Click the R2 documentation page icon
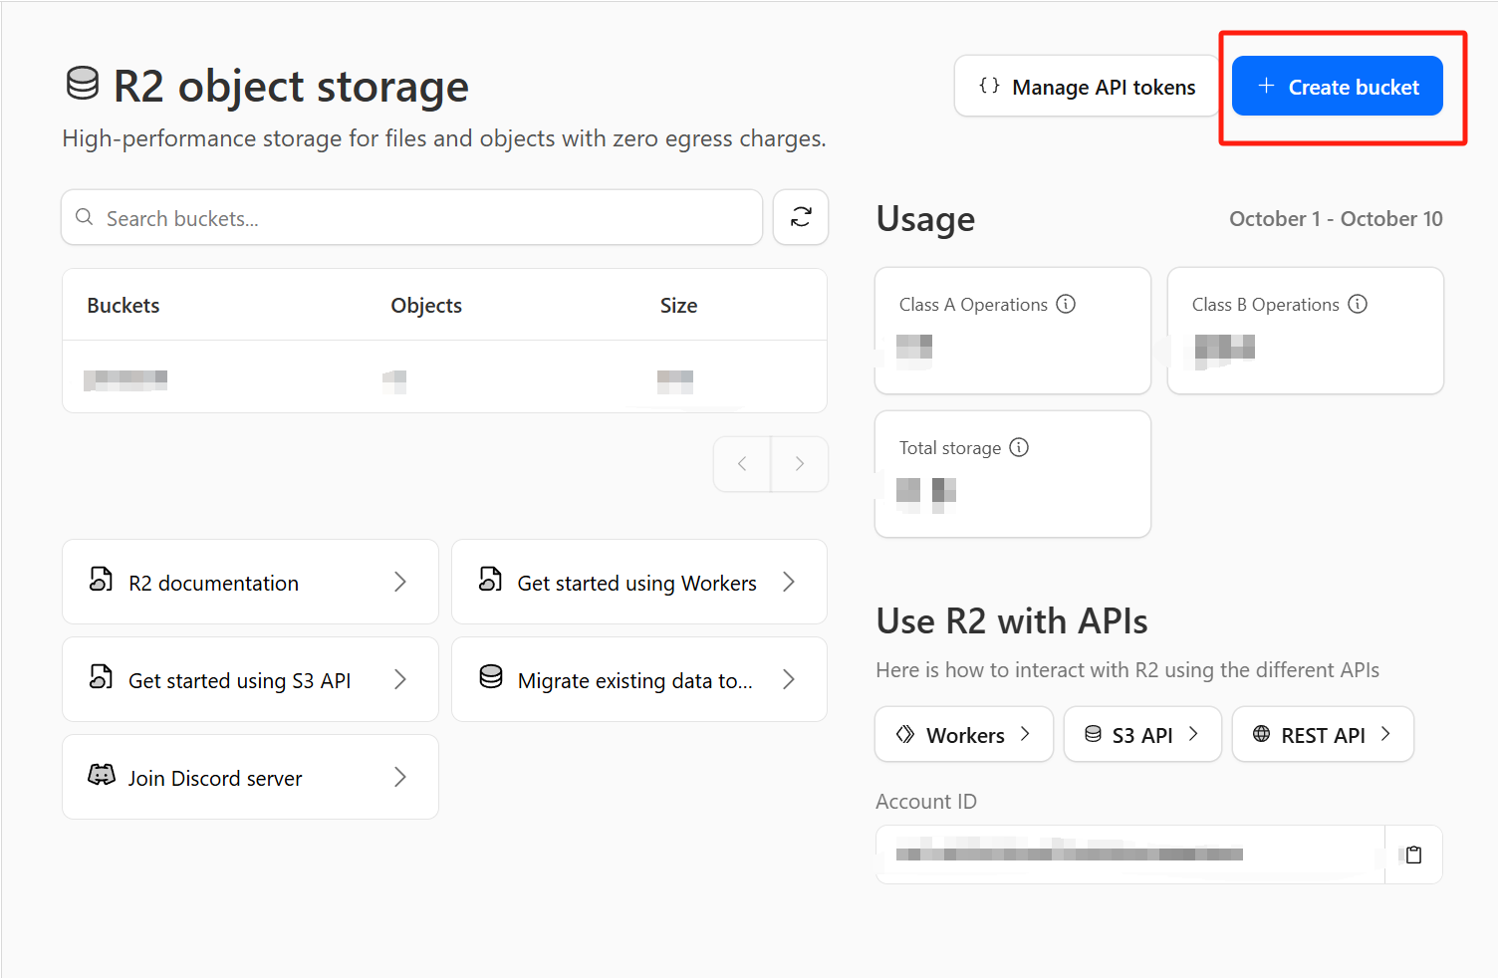 102,581
